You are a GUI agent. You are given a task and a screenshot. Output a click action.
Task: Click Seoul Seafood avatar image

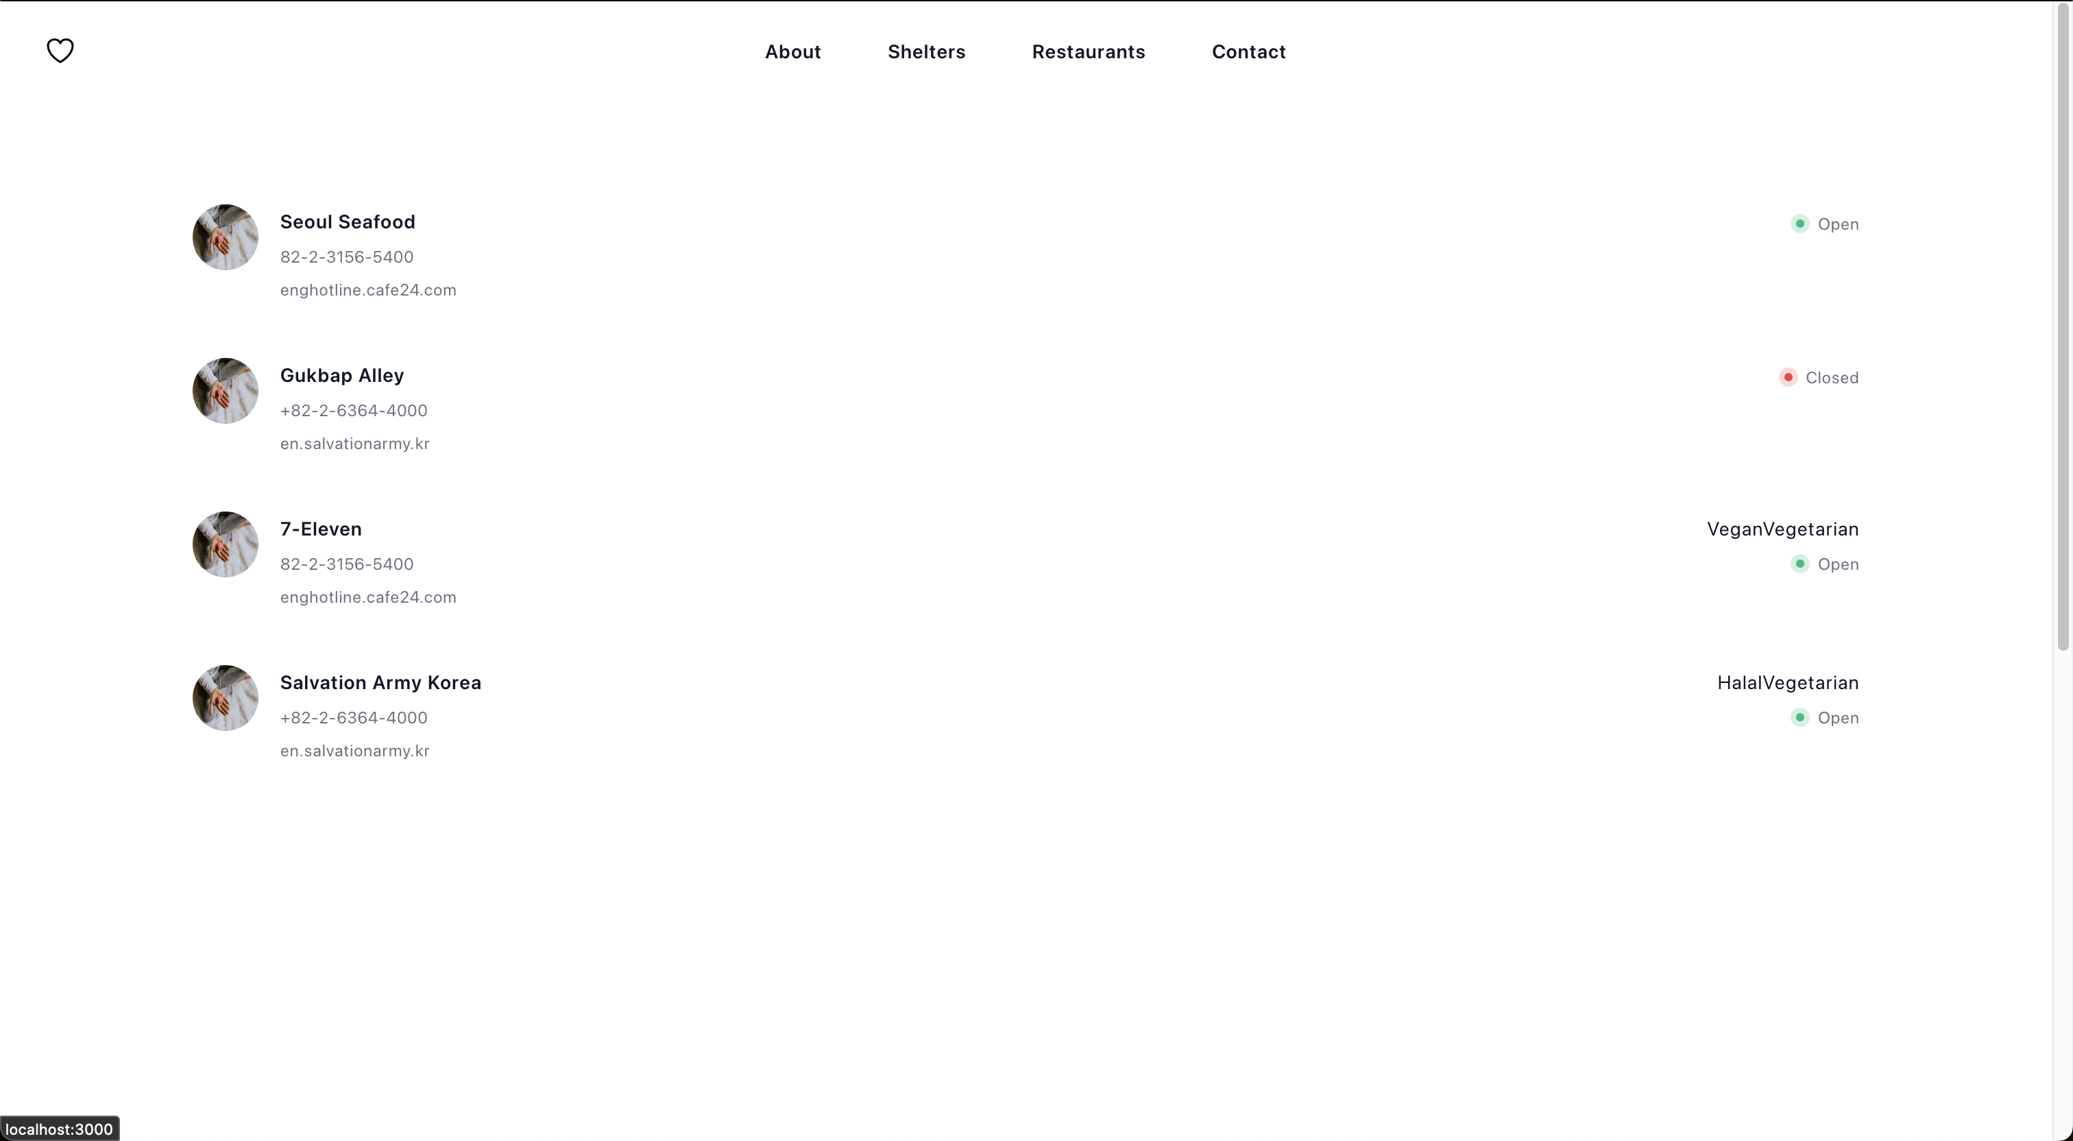226,237
